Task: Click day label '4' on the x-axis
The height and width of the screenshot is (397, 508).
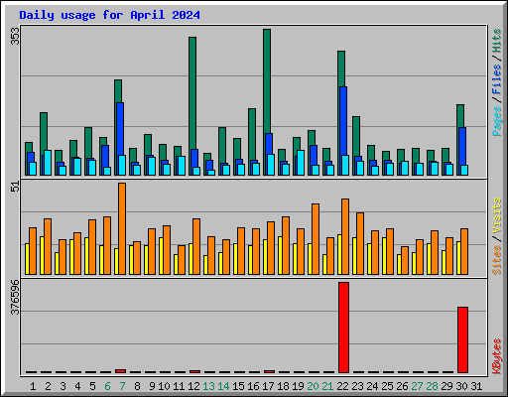Action: (77, 386)
